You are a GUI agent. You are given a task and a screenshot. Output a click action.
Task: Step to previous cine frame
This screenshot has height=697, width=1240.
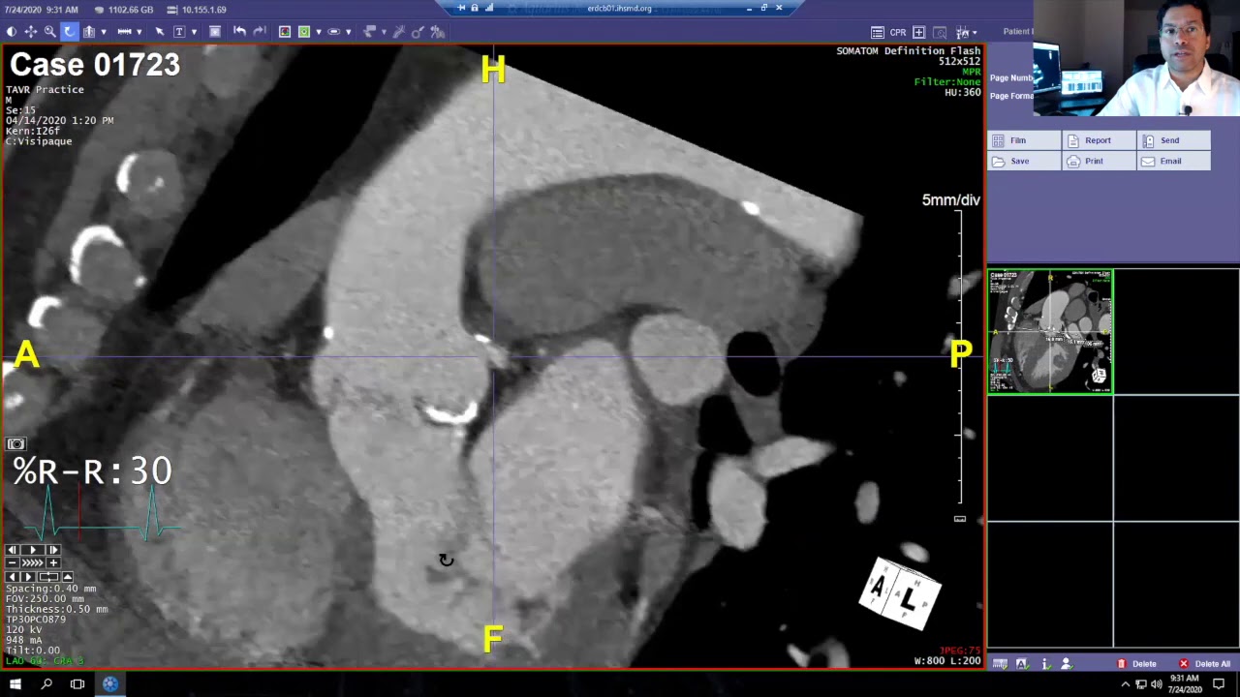[x=13, y=550]
